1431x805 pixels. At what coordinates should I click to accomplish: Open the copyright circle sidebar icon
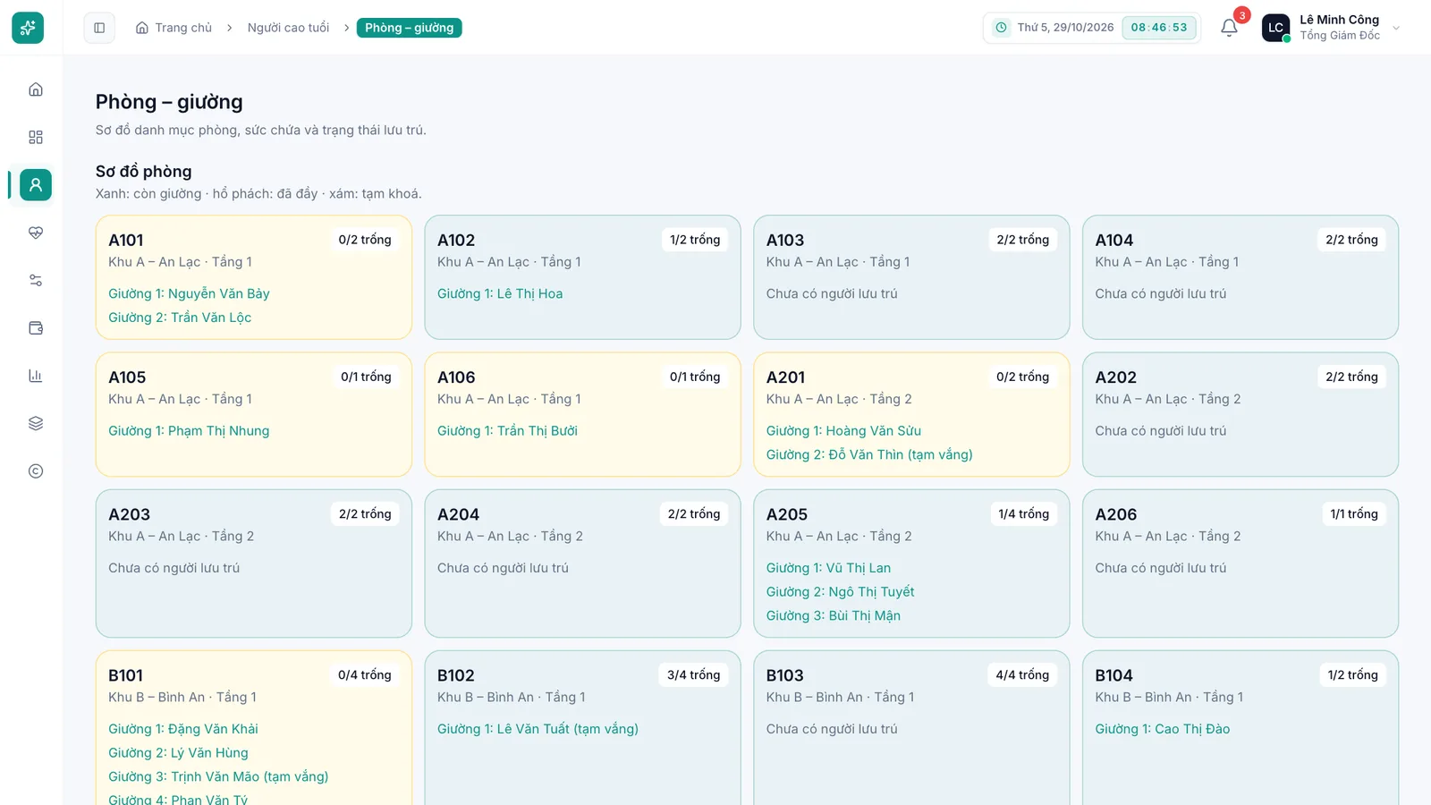coord(36,471)
